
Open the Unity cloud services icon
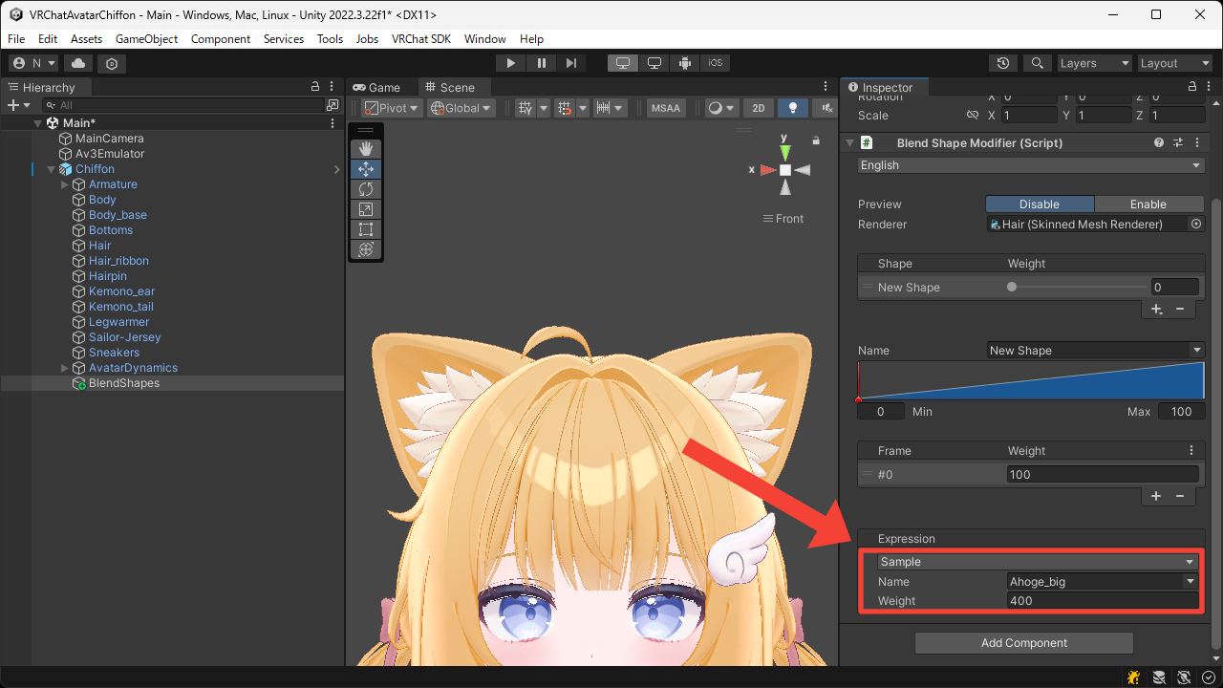click(78, 63)
